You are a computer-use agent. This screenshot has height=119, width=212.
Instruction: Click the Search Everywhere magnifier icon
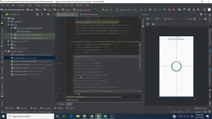[204, 10]
